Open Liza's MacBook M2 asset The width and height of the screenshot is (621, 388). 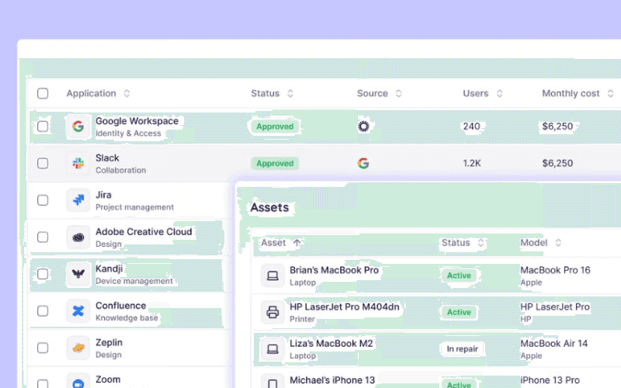[x=331, y=343]
